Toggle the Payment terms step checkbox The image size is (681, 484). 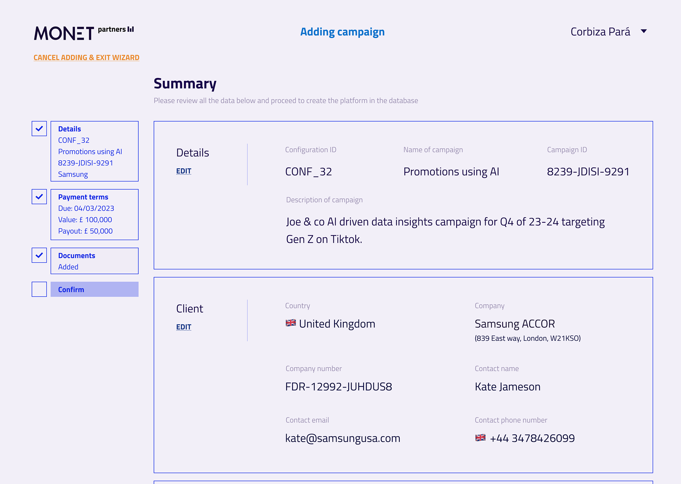coord(39,197)
